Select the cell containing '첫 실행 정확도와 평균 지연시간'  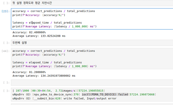[x=92, y=3]
